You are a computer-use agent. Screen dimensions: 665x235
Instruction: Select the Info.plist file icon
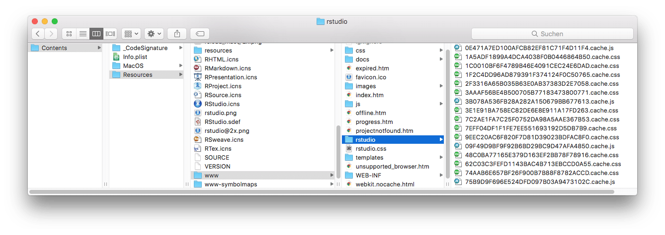(x=116, y=57)
